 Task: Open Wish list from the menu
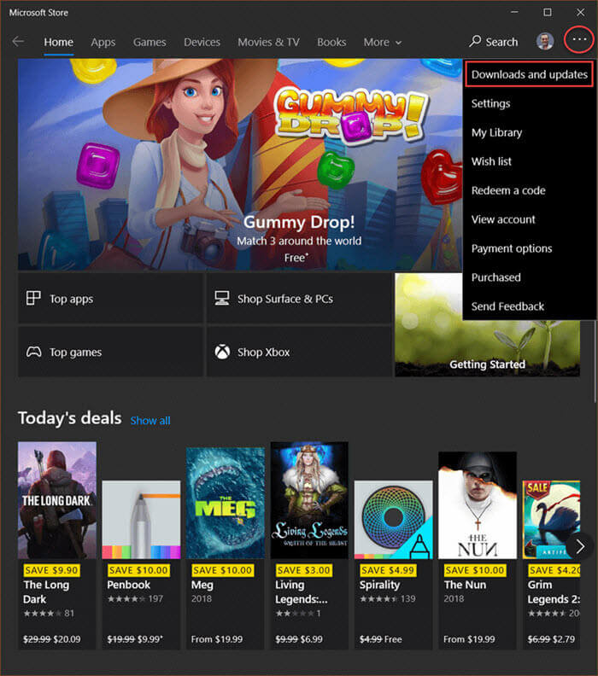tap(530, 161)
